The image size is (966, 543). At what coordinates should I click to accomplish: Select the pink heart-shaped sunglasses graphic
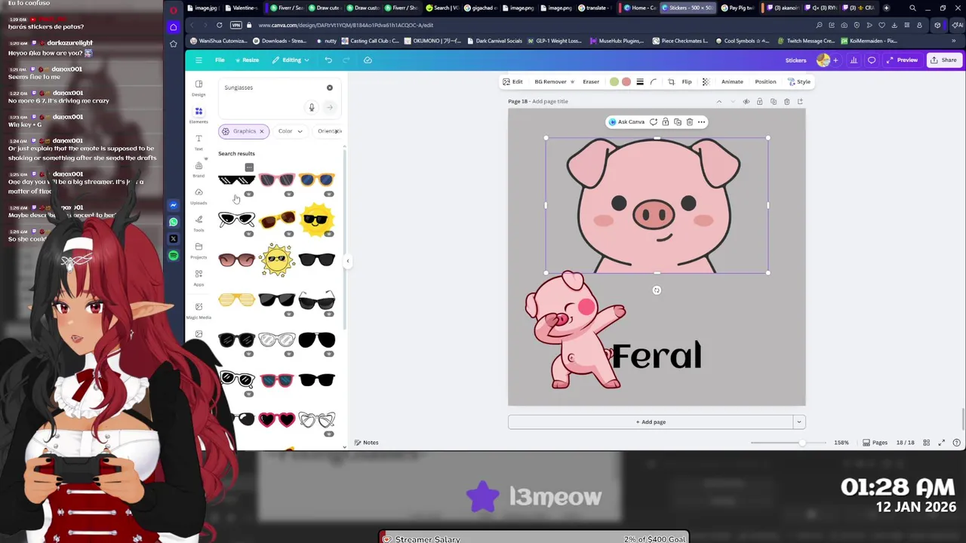point(276,419)
